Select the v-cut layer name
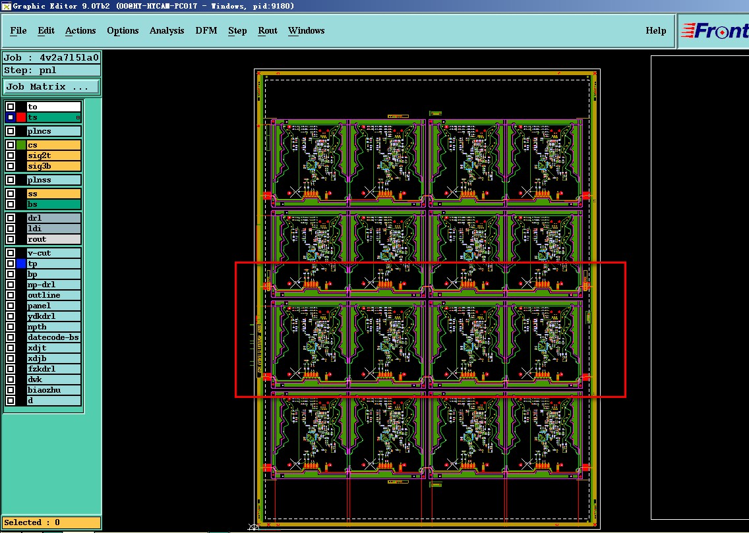 tap(53, 253)
